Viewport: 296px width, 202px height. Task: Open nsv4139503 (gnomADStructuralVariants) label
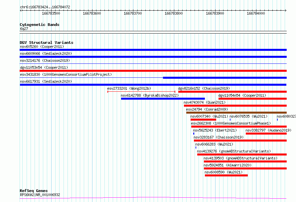[x=240, y=158]
